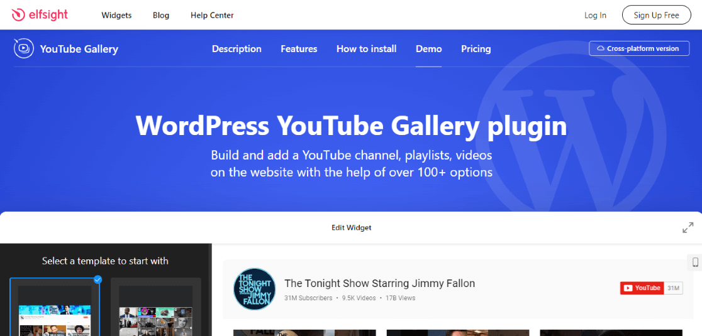Image resolution: width=702 pixels, height=336 pixels.
Task: Switch to the Features tab
Action: coord(299,49)
